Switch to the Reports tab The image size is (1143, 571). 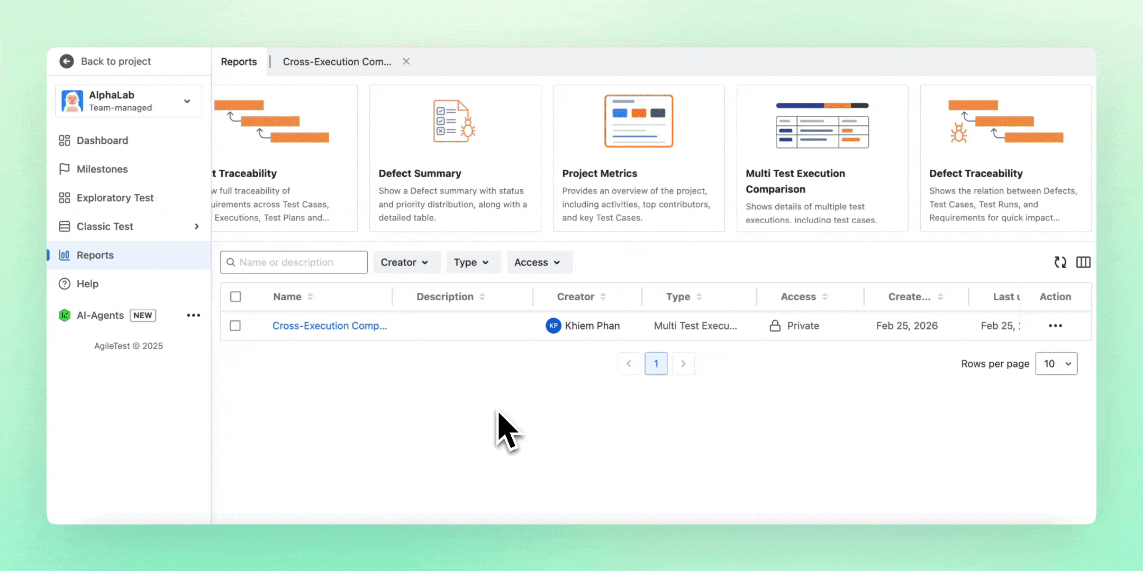tap(239, 62)
